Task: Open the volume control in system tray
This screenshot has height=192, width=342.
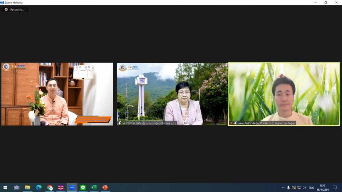Action: coord(304,188)
